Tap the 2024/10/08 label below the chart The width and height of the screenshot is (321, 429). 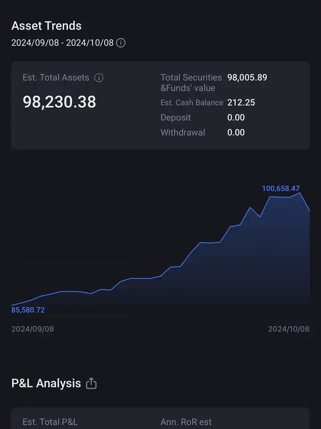[288, 329]
